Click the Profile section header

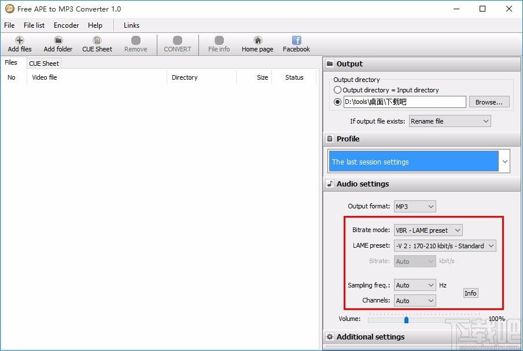point(422,139)
